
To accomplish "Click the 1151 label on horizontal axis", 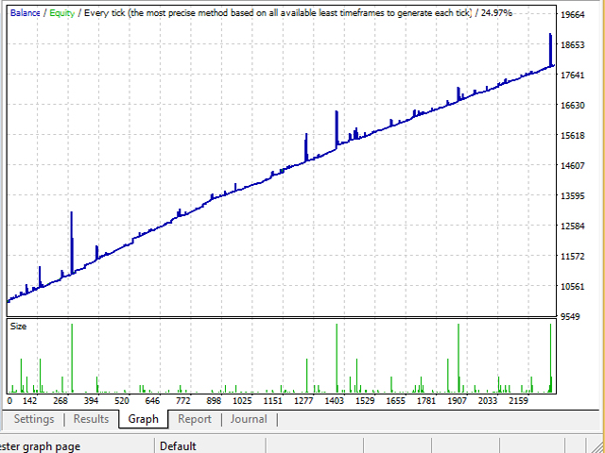I will 272,401.
